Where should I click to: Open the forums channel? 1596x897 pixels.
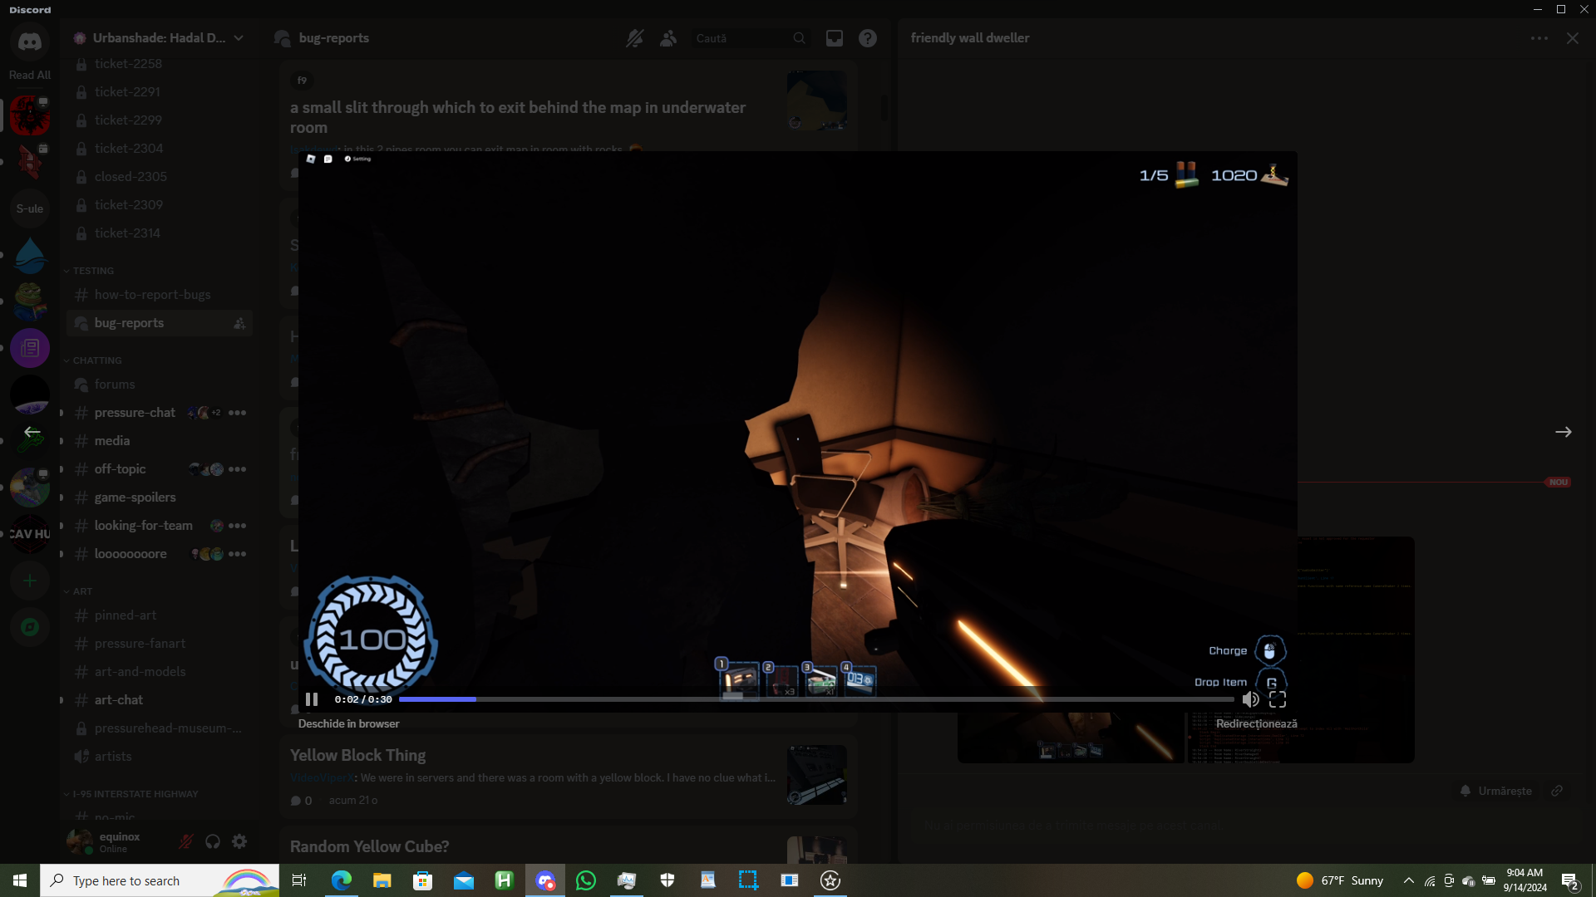click(115, 385)
